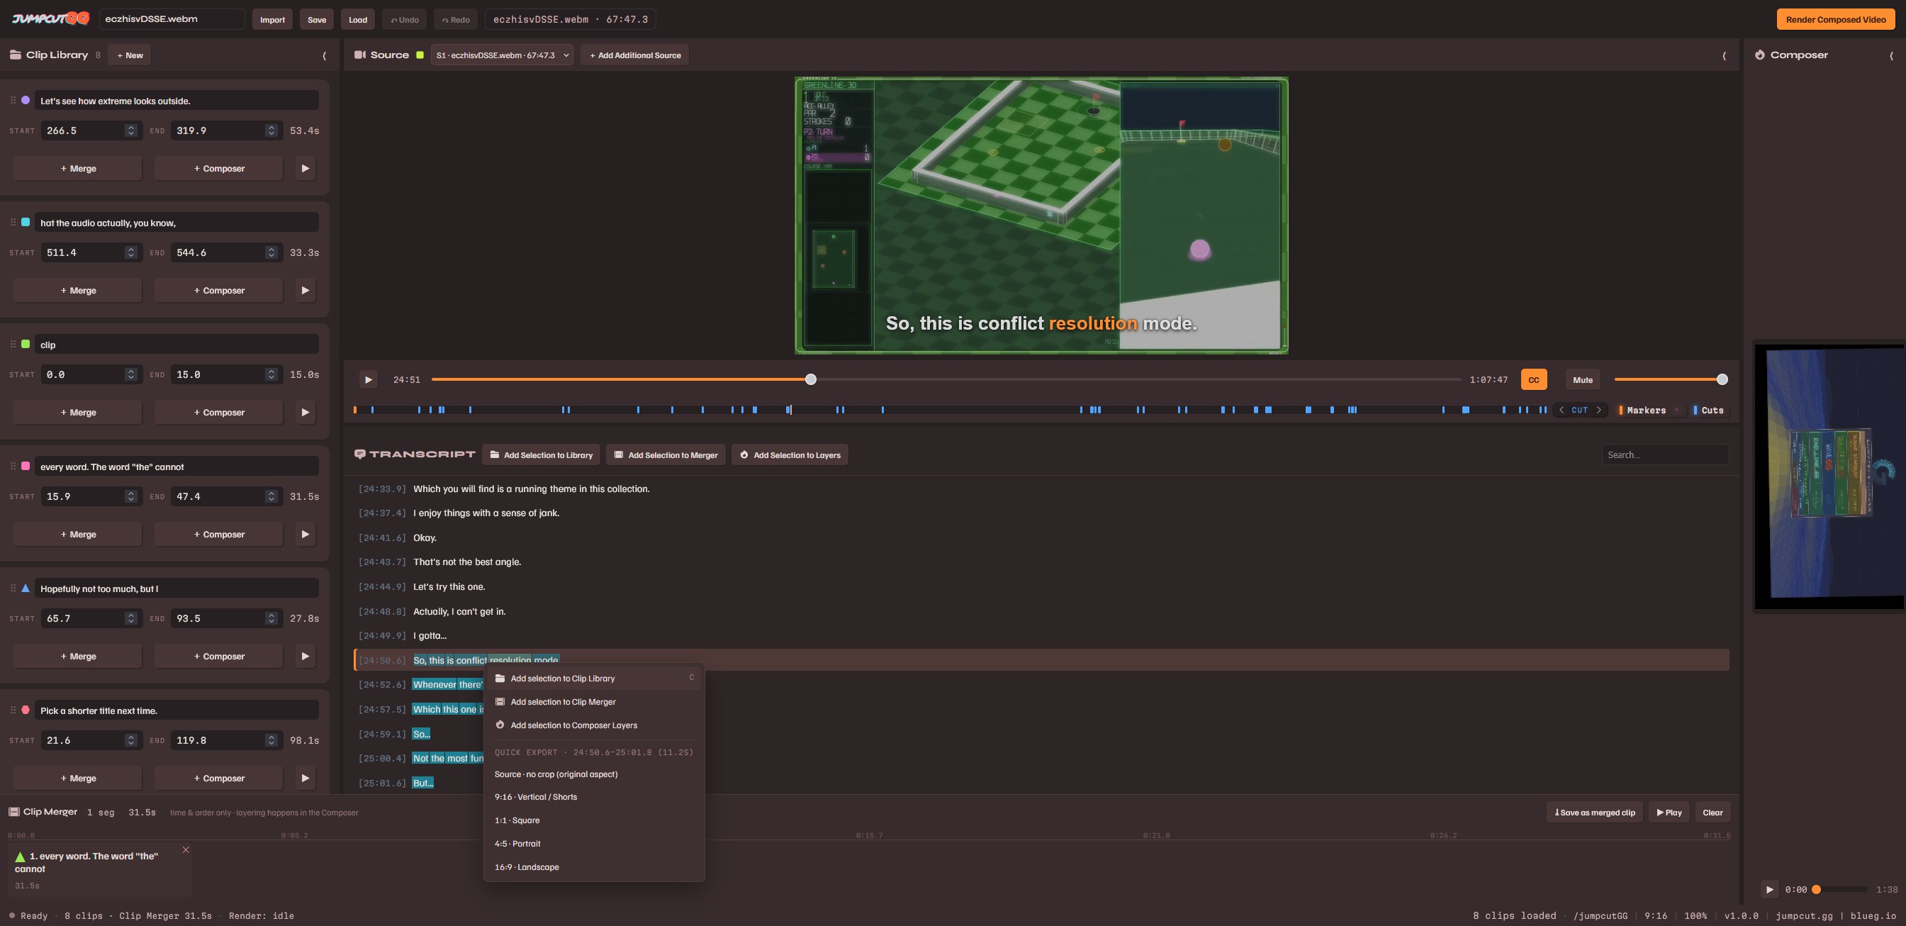This screenshot has width=1906, height=926.
Task: Click the green square marker of 'clip'
Action: point(25,344)
